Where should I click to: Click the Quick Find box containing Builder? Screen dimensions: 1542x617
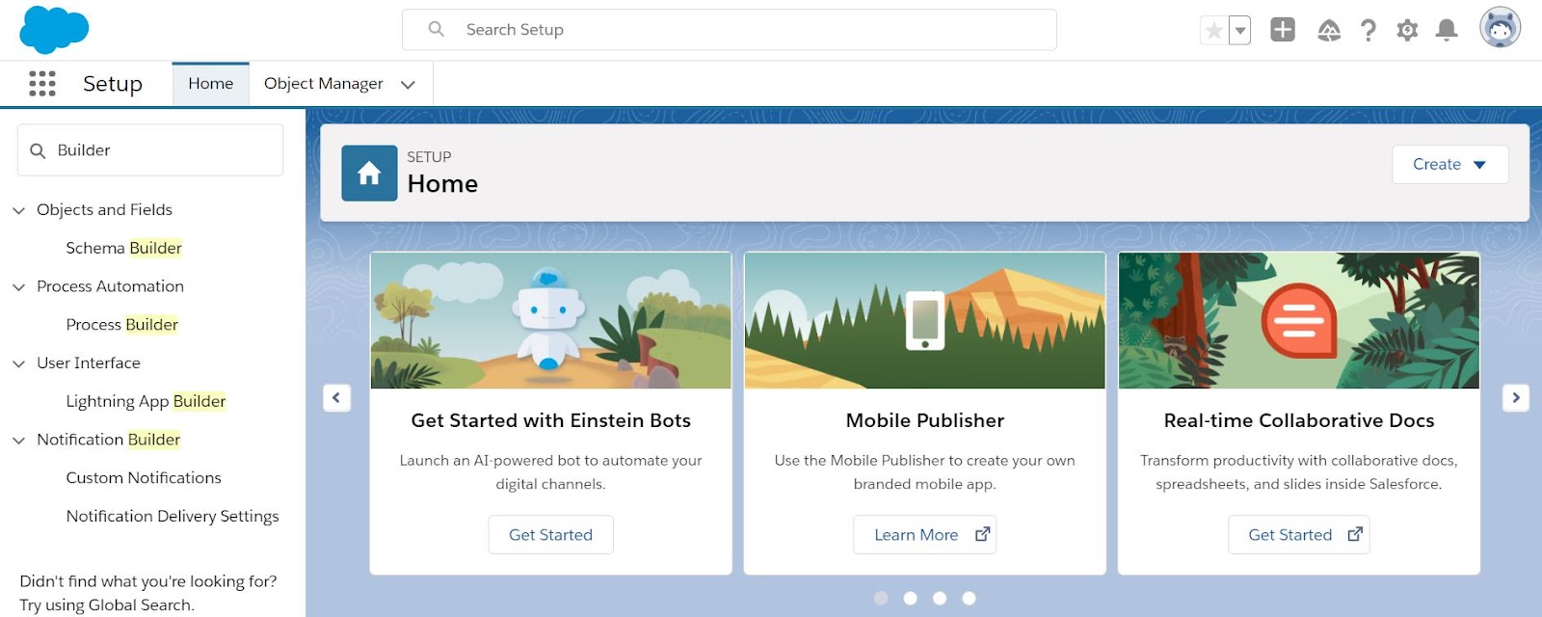(150, 150)
